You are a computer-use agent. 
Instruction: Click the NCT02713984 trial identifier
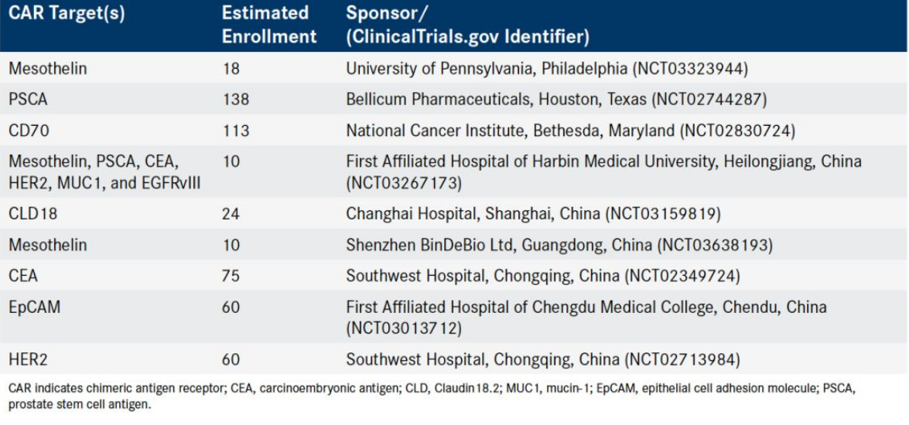coord(682,360)
